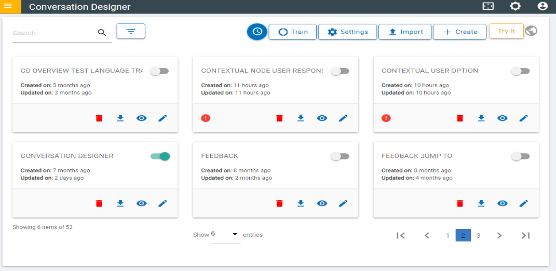556x271 pixels.
Task: Open the user account menu
Action: (543, 6)
